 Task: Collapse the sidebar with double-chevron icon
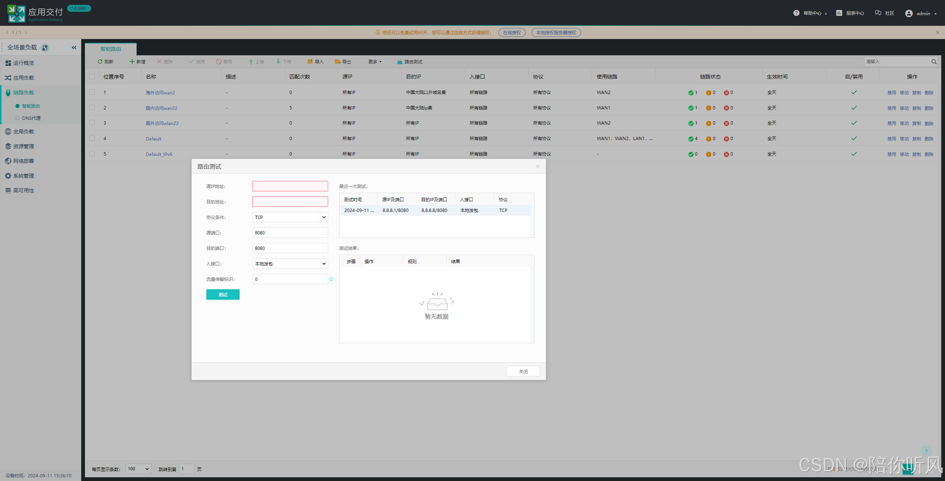point(74,48)
